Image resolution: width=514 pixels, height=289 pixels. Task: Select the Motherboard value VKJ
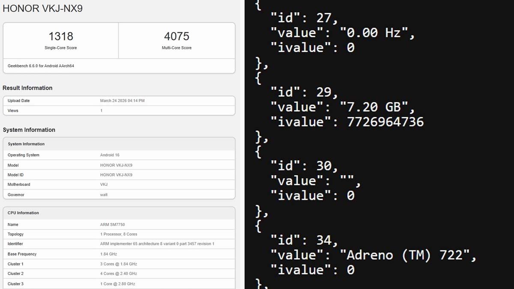coord(104,185)
